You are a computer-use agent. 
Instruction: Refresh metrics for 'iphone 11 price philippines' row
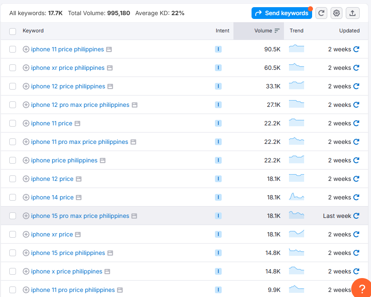tap(356, 49)
